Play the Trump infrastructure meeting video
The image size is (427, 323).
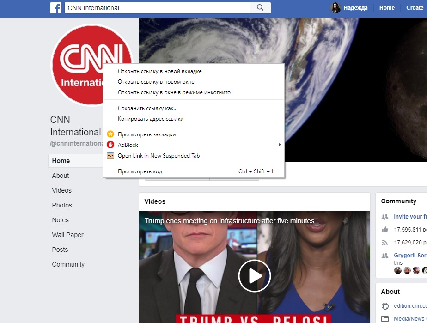[254, 276]
